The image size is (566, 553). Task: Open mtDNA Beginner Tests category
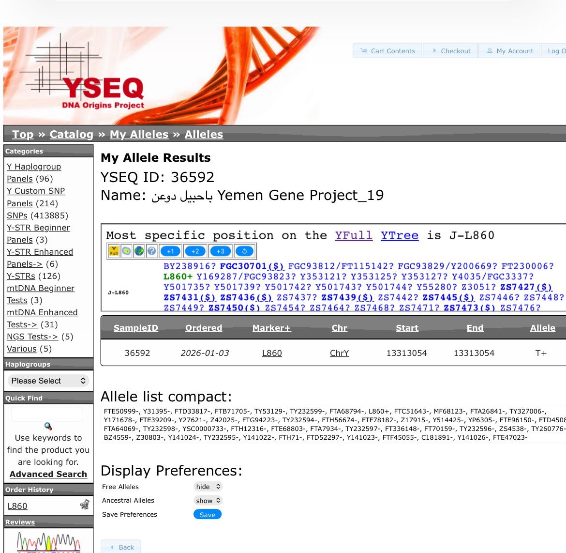pos(41,294)
